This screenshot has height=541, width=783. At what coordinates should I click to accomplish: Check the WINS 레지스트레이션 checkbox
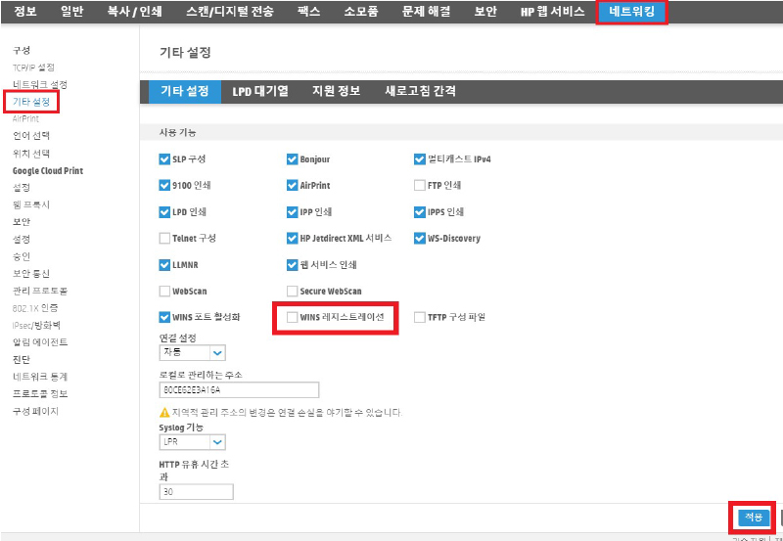tap(292, 317)
